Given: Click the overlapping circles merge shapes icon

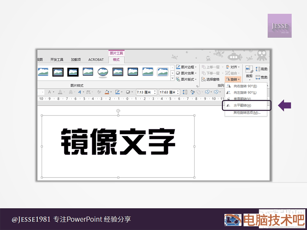Looking at the screenshot, I should [x=199, y=92].
